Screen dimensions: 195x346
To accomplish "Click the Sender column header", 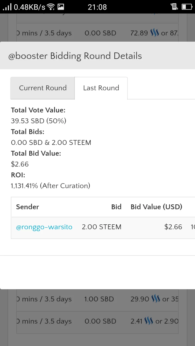I will tap(28, 207).
